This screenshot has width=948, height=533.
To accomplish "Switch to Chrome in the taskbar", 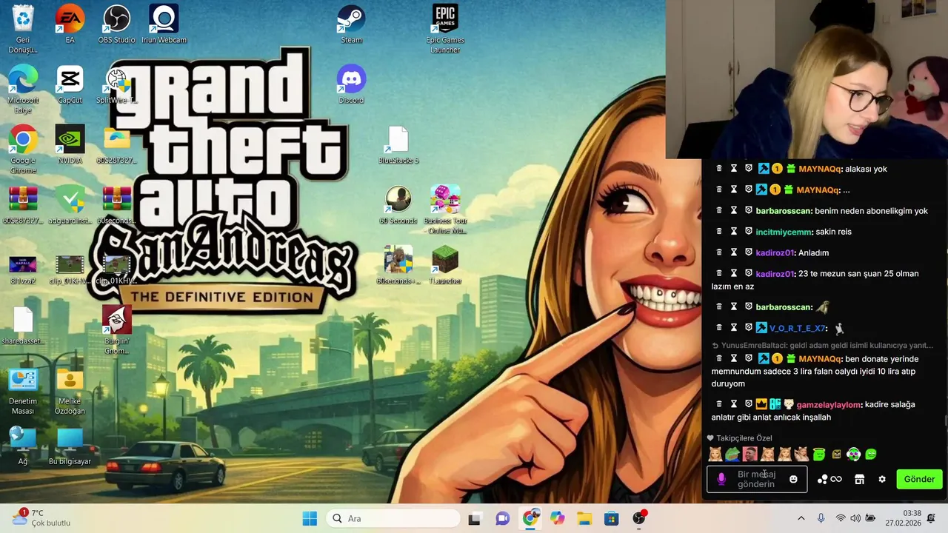I will click(x=530, y=518).
